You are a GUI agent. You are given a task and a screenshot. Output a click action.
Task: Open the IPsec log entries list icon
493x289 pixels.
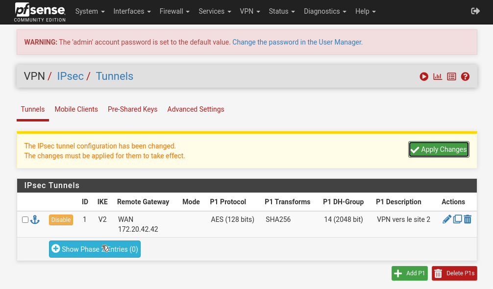pyautogui.click(x=451, y=76)
